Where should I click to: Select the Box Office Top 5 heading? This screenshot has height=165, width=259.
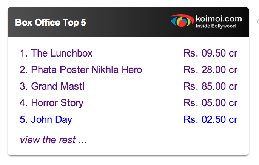click(x=51, y=23)
